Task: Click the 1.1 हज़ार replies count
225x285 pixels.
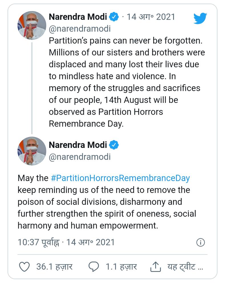Action: click(x=121, y=267)
